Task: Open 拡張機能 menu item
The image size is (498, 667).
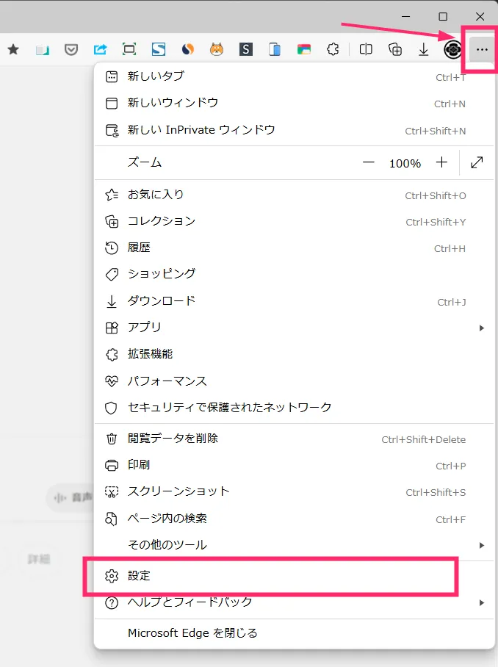Action: point(294,354)
